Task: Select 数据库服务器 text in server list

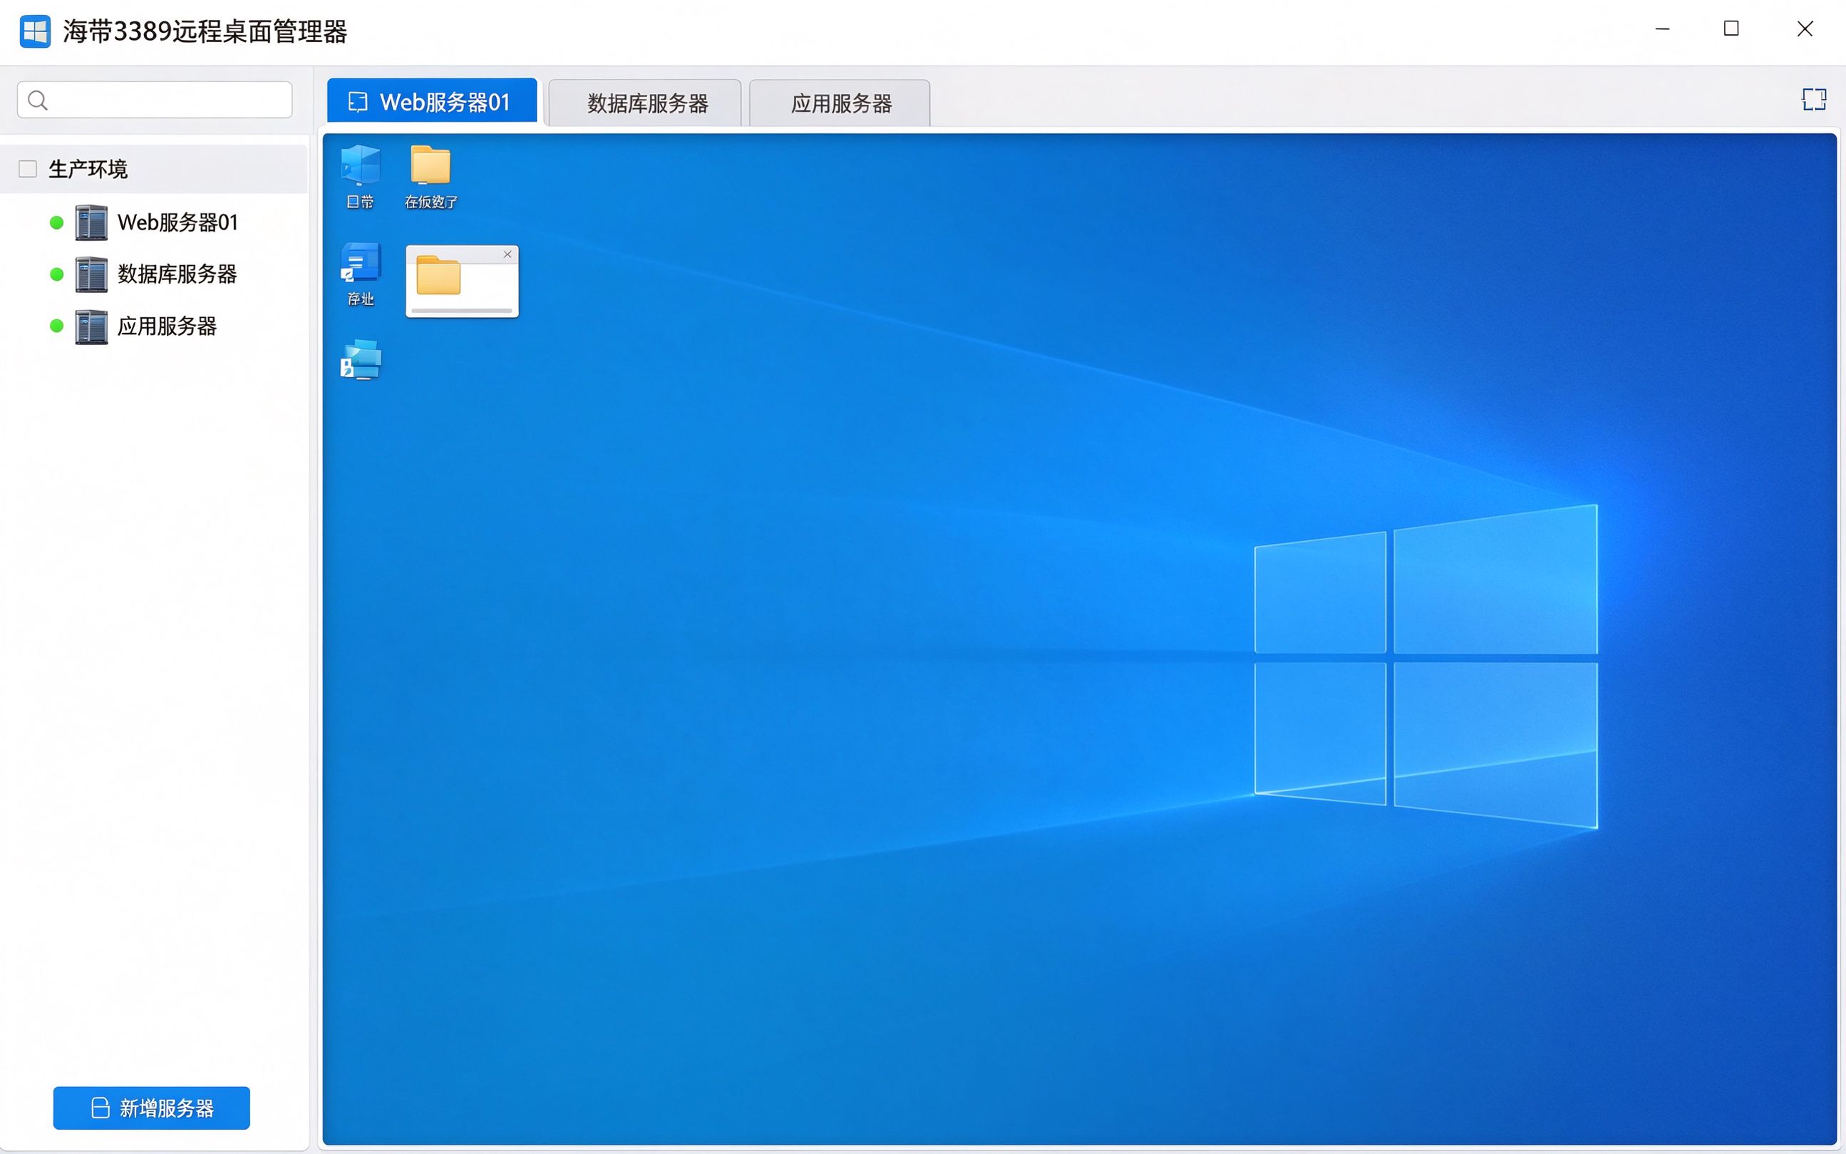Action: point(177,274)
